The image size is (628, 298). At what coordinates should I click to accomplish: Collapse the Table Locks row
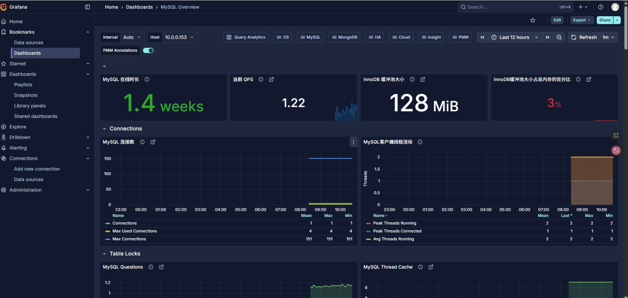point(104,254)
